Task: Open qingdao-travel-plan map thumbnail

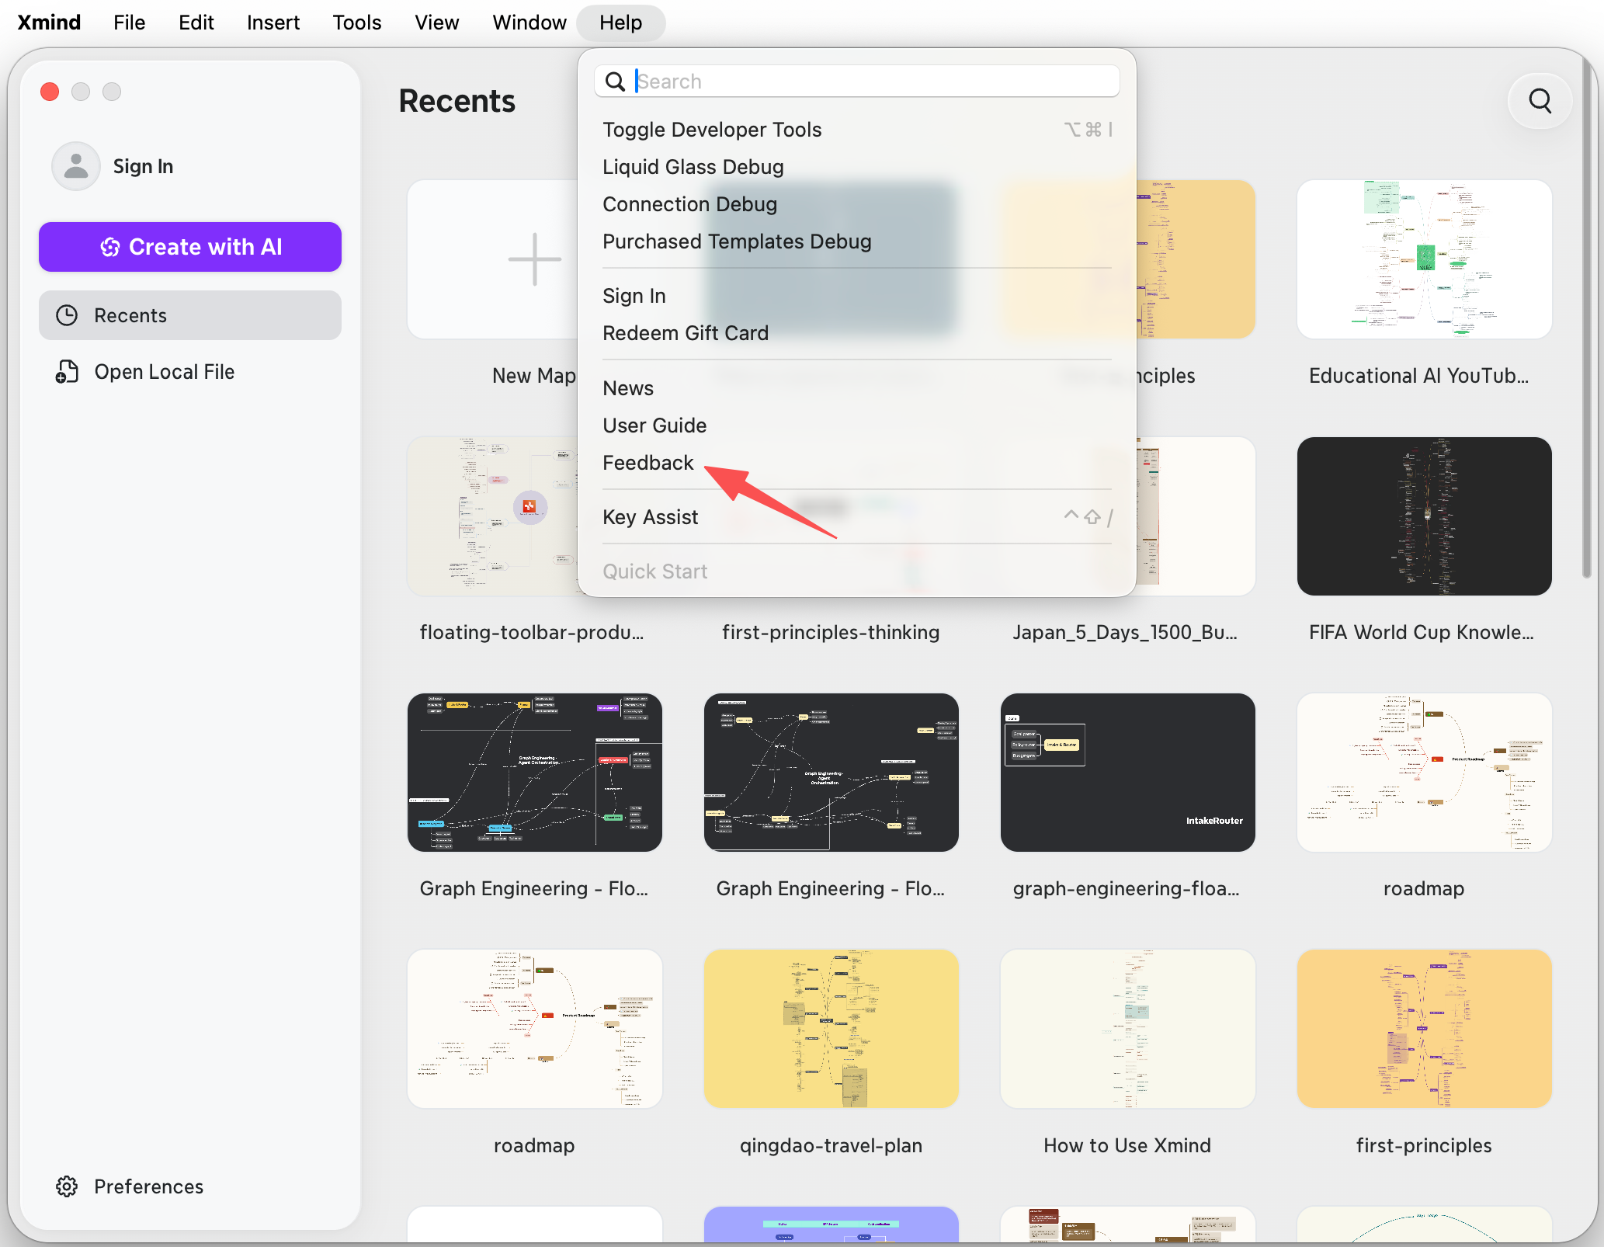Action: point(832,1029)
